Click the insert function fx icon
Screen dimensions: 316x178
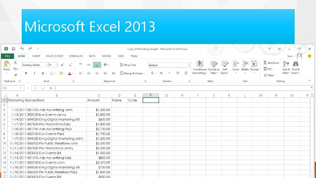pos(51,88)
